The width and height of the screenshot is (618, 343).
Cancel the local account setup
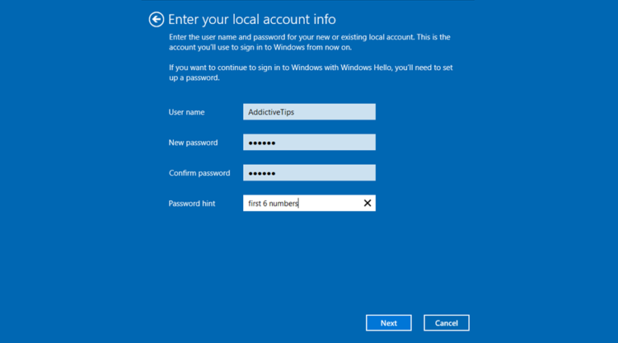click(446, 323)
